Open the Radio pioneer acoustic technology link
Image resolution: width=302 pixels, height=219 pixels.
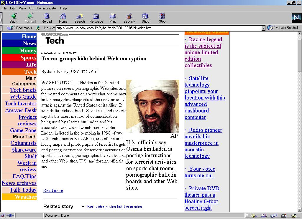pos(203,143)
